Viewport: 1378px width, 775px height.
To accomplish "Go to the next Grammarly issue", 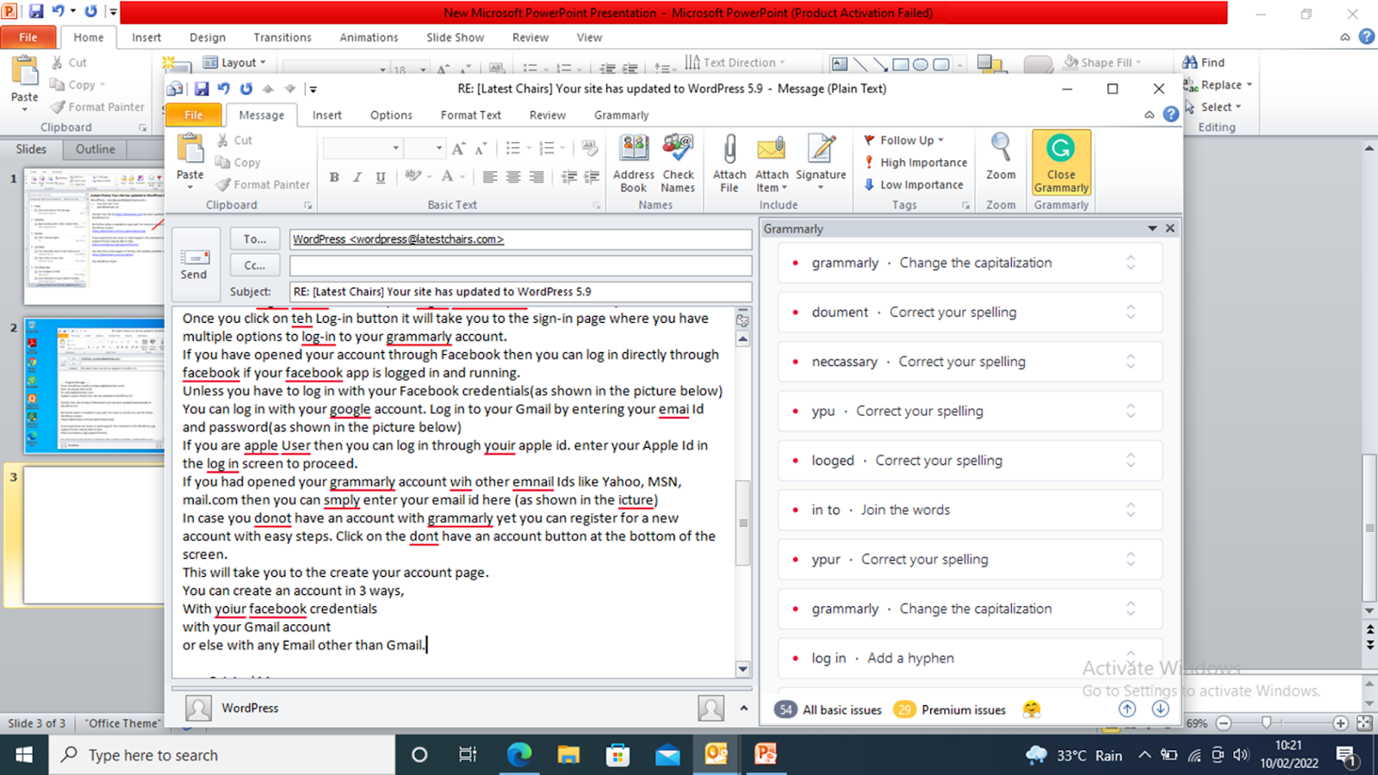I will pos(1160,709).
